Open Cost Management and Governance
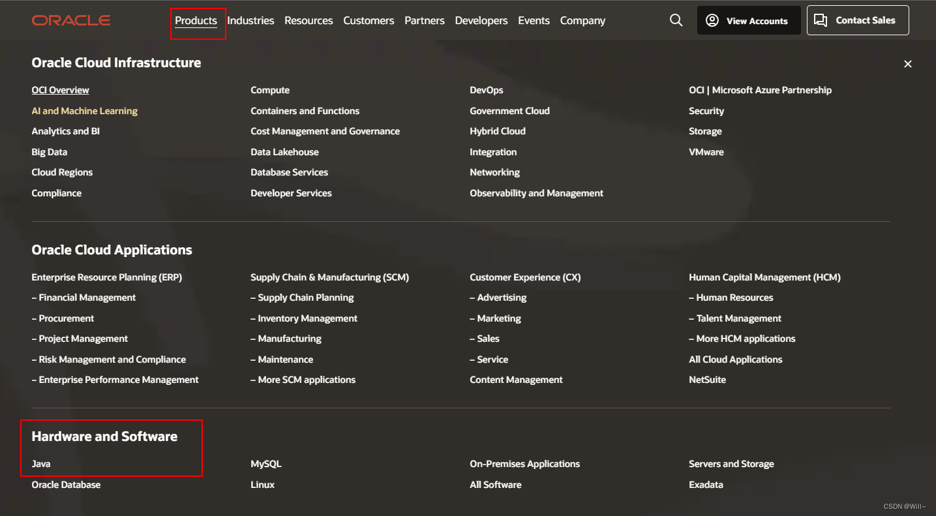This screenshot has width=936, height=516. (325, 131)
